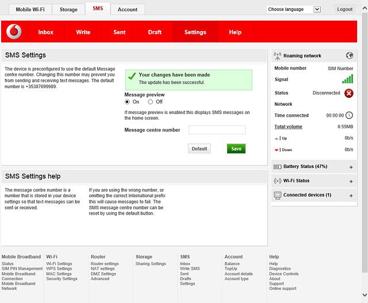Go to SMS Inbox in red menu
Screen dimensions: 368x303
pyautogui.click(x=46, y=32)
